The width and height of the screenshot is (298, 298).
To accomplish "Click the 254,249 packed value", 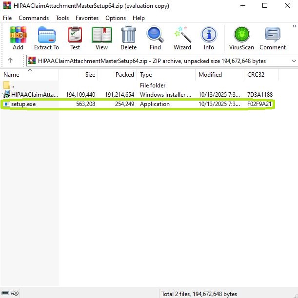I will pos(124,104).
